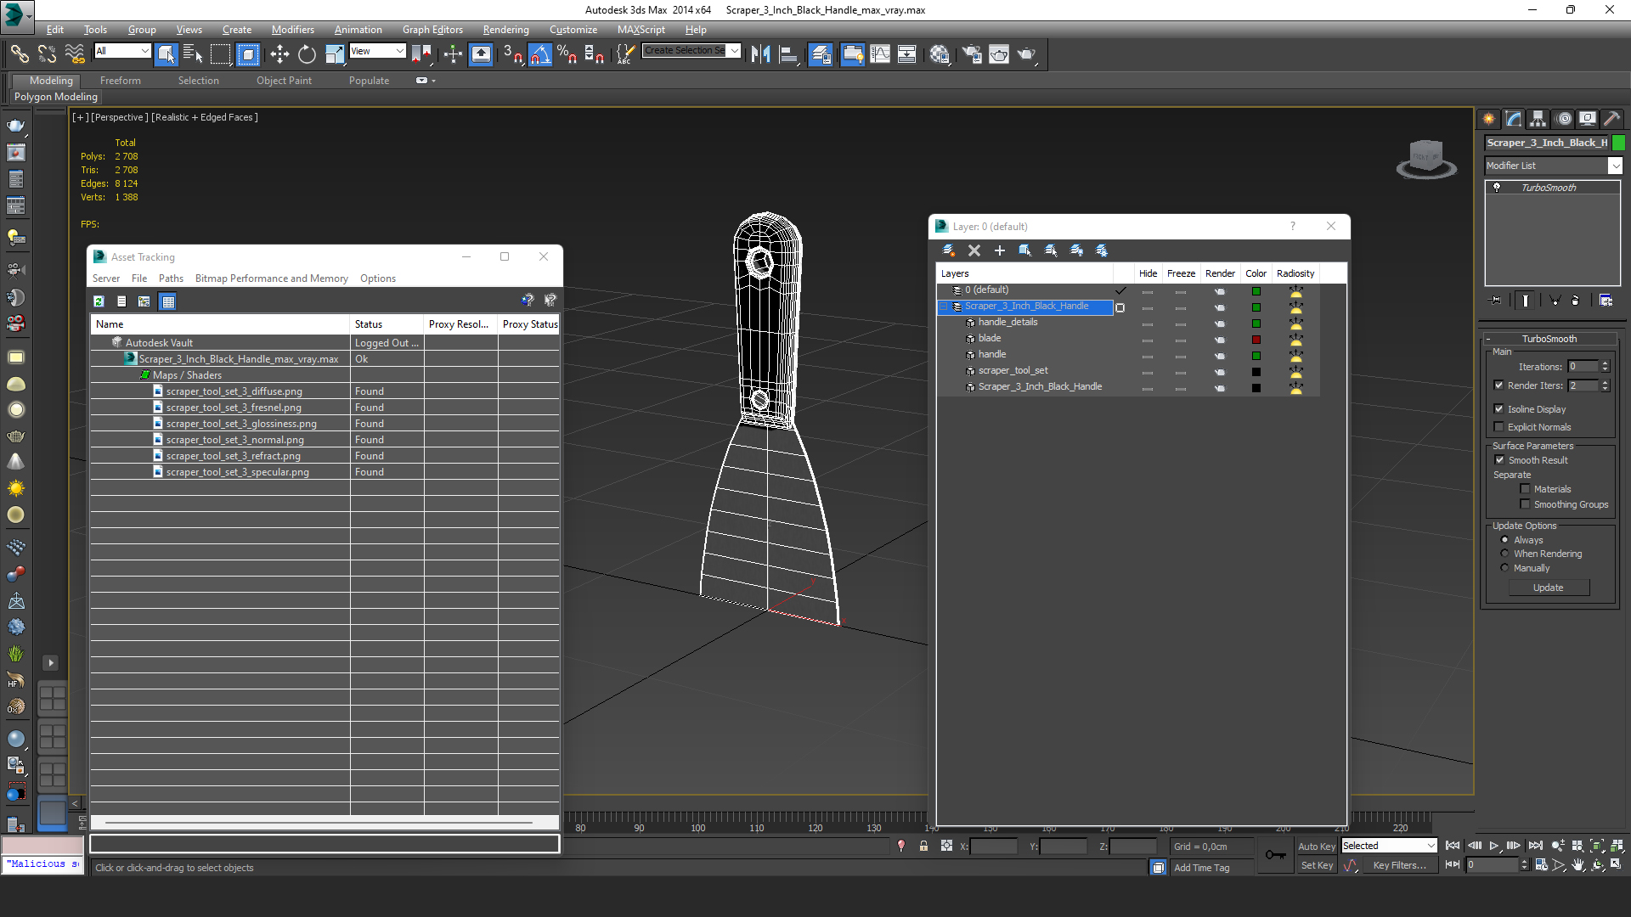1631x917 pixels.
Task: Collapse the Scraper_3_Inch_Black_Handle layer tree
Action: tap(943, 307)
